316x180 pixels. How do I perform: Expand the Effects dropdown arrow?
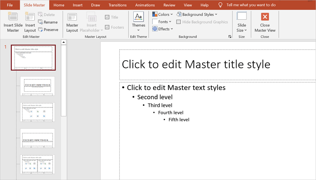(172, 29)
